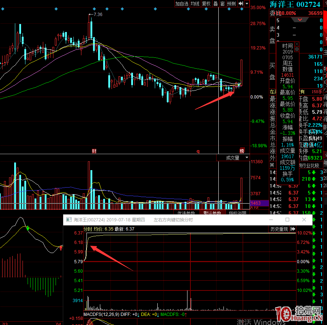
Task: Open the 成交量 indicator dropdown
Action: [x=233, y=158]
